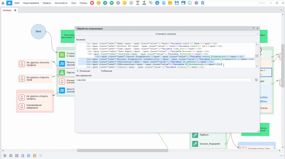285x159 pixels.
Task: Click the horizontal canvas scrollbar thumb
Action: pos(122,151)
